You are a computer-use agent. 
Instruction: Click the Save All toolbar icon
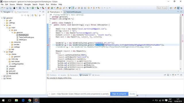coord(10,8)
